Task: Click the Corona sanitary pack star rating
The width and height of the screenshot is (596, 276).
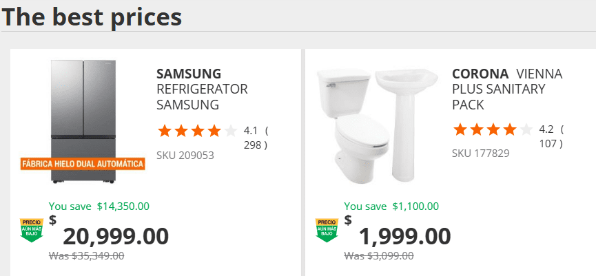Action: (492, 129)
